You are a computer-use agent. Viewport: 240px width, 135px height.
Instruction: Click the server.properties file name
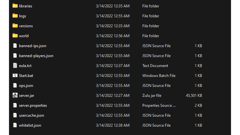(33, 105)
